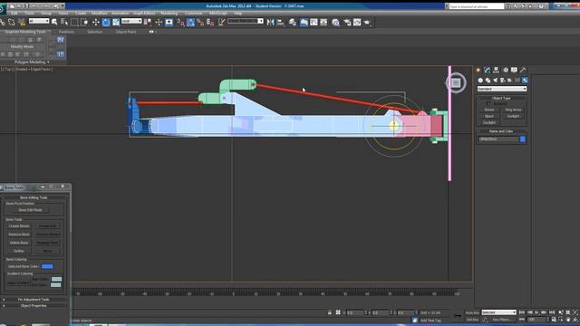Click the help search keyword field
The height and width of the screenshot is (326, 580).
pyautogui.click(x=476, y=6)
